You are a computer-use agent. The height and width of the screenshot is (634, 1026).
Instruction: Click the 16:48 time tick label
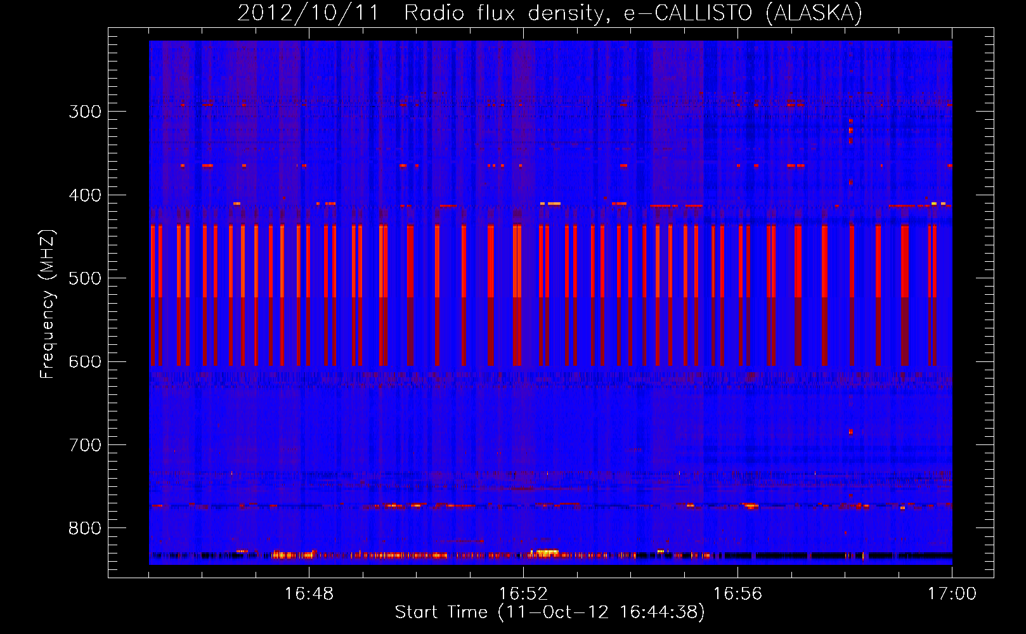(309, 594)
